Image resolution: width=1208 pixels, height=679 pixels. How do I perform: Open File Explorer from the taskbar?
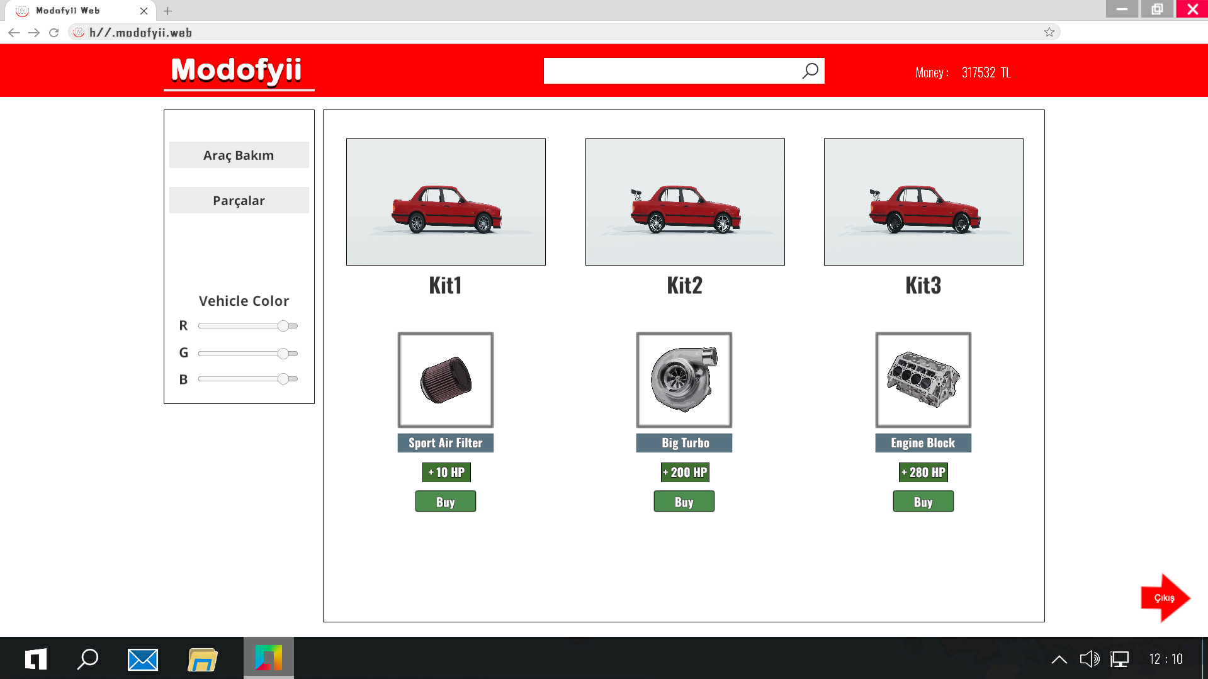pyautogui.click(x=202, y=659)
